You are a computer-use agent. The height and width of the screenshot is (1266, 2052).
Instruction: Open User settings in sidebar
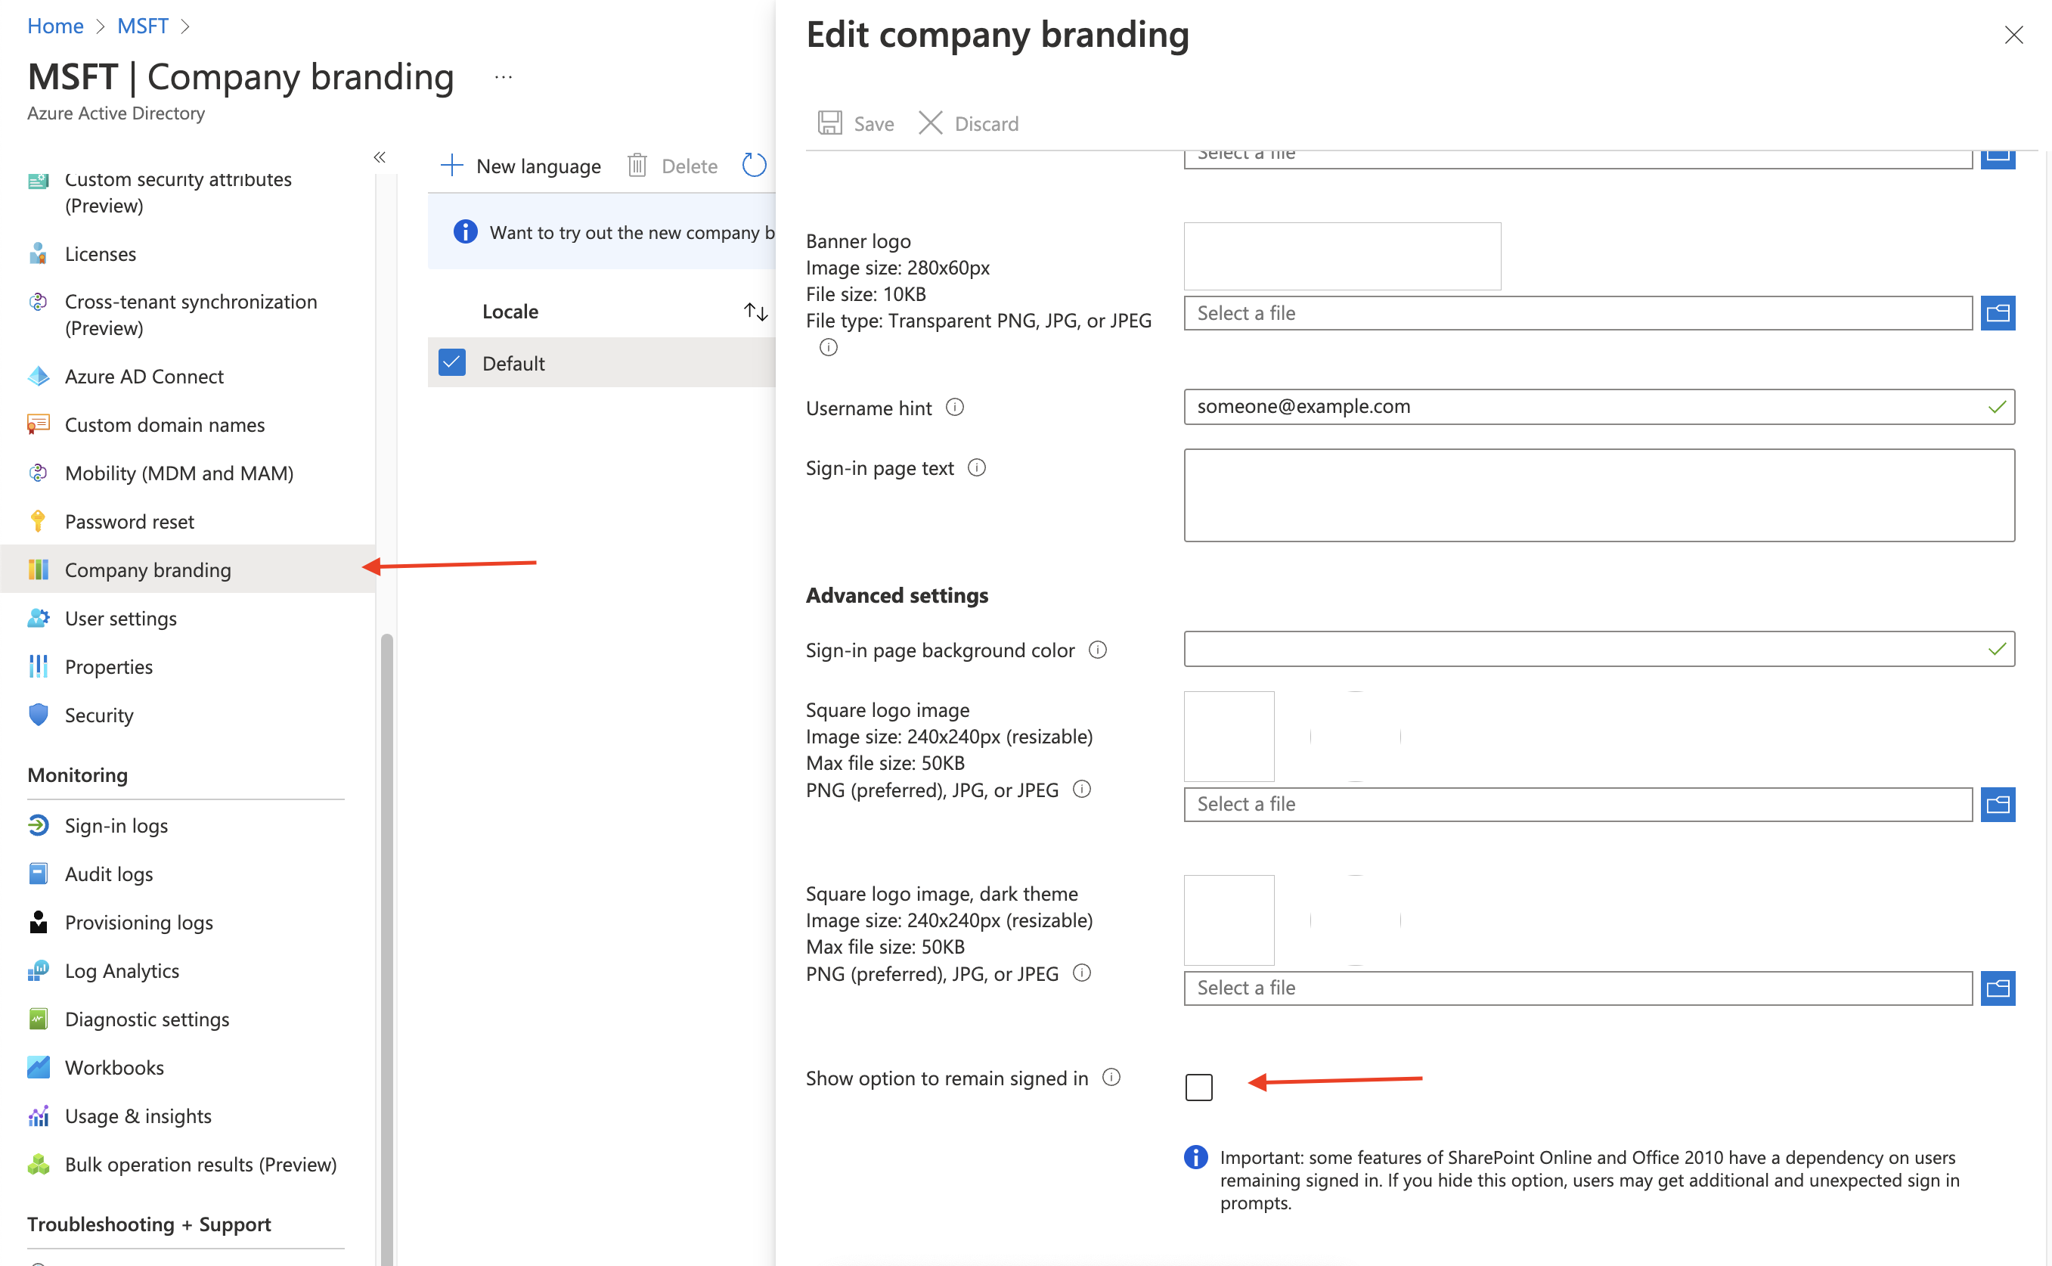click(120, 618)
